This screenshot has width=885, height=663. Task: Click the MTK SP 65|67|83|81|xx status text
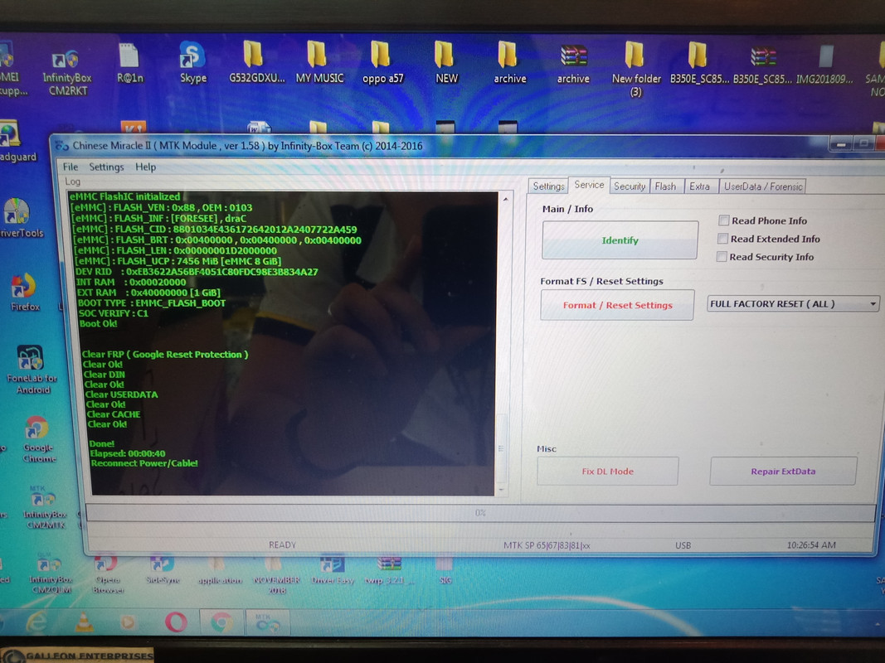coord(547,545)
